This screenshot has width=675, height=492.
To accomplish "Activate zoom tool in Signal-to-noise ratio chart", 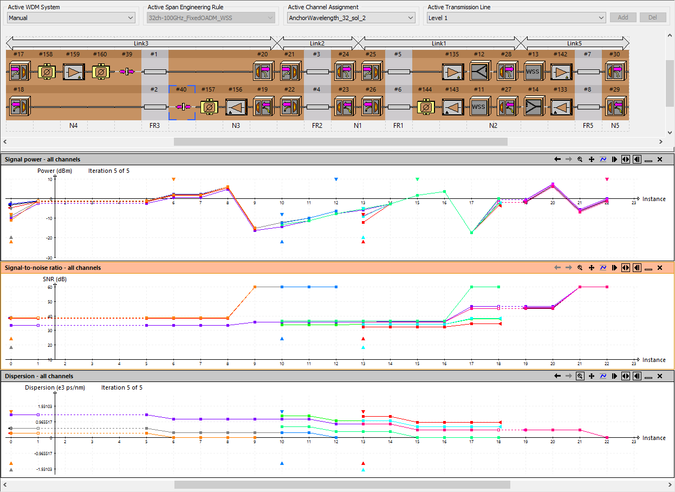I will (x=580, y=268).
